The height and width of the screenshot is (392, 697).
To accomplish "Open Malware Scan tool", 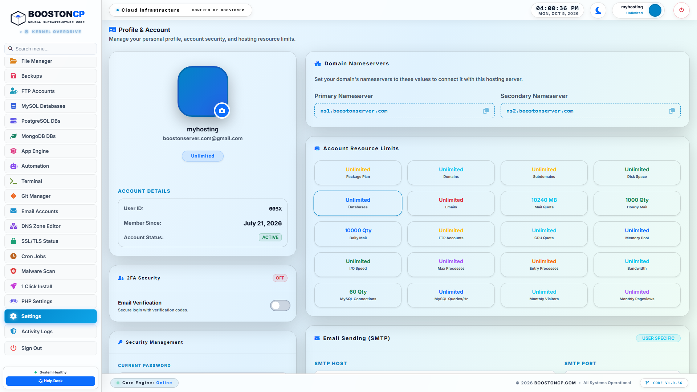I will (x=50, y=271).
